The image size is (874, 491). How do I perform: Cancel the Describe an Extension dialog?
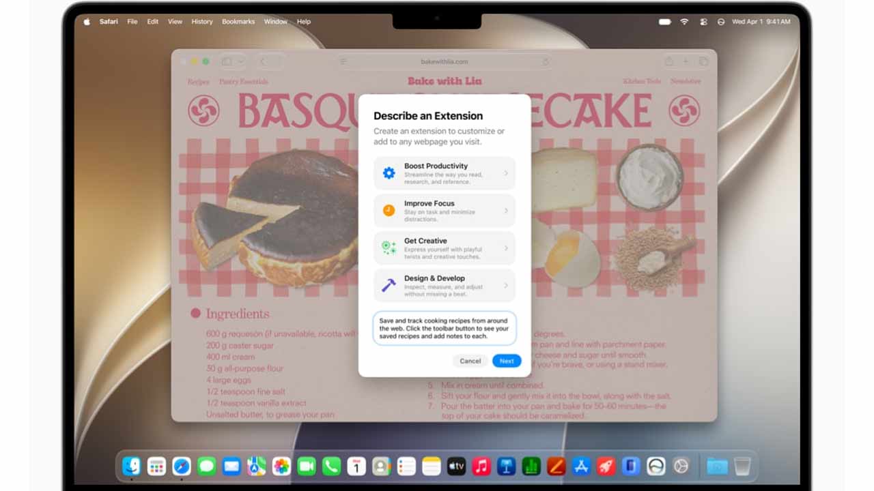tap(470, 361)
